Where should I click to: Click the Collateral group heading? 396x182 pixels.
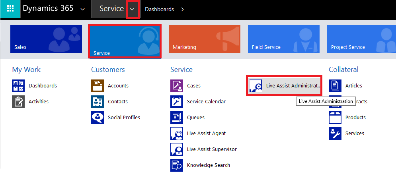click(x=343, y=70)
